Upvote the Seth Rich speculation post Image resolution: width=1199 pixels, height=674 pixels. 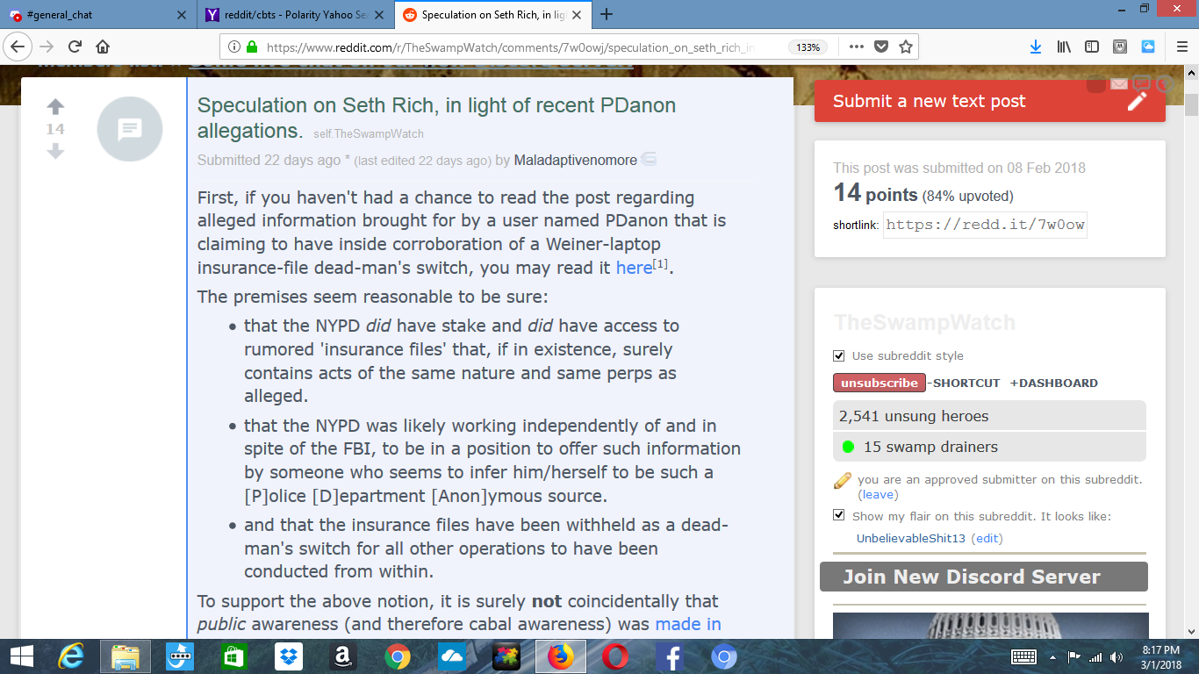[x=55, y=107]
